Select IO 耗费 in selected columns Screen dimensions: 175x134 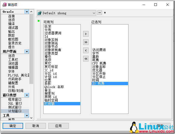pos(110,83)
